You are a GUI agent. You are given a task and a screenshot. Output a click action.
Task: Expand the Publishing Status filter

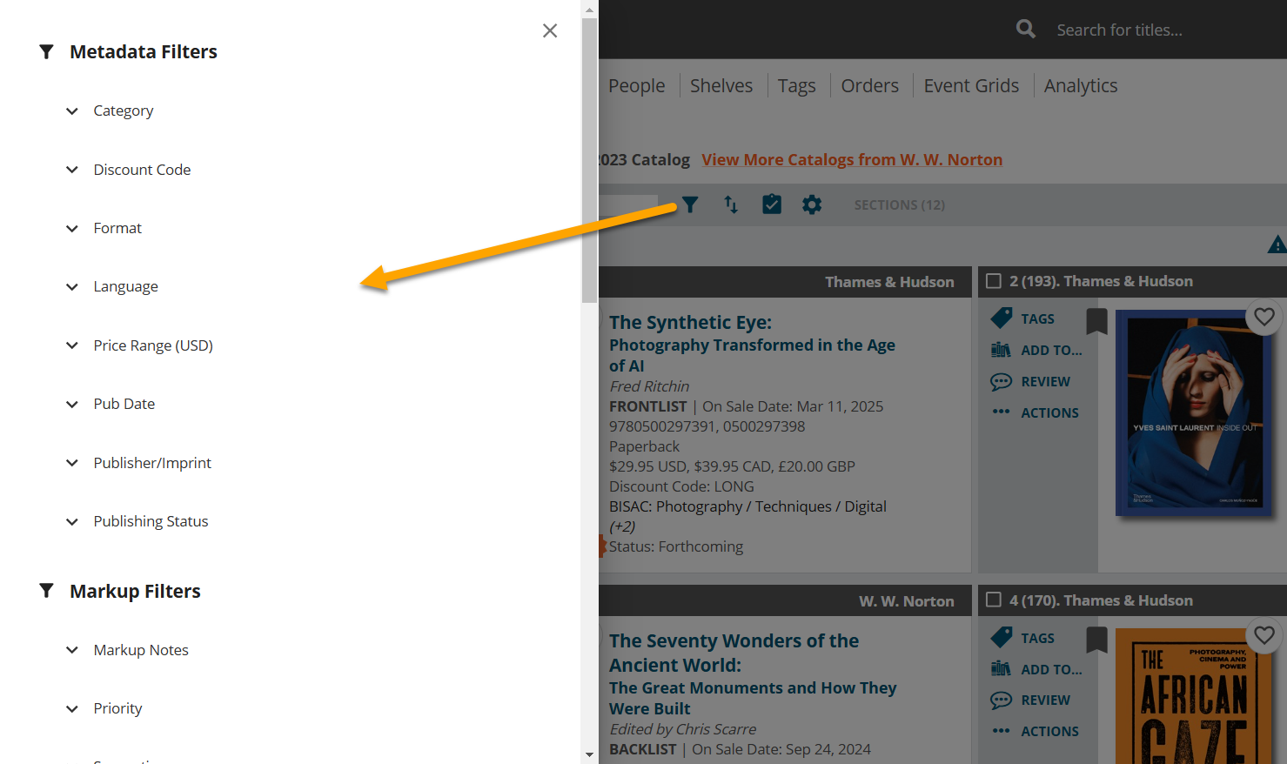coord(151,521)
